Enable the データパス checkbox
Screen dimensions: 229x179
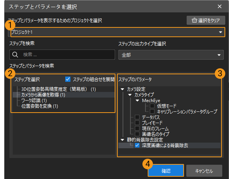click(138, 117)
